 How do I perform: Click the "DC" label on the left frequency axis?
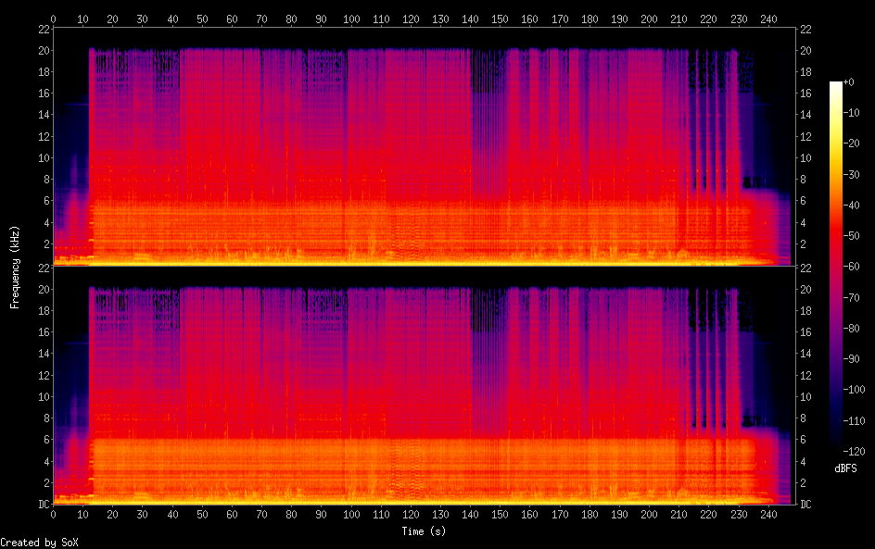42,505
